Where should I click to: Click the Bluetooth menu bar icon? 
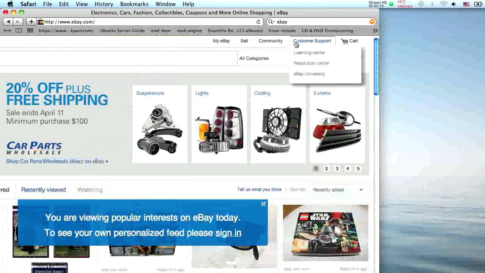click(432, 4)
